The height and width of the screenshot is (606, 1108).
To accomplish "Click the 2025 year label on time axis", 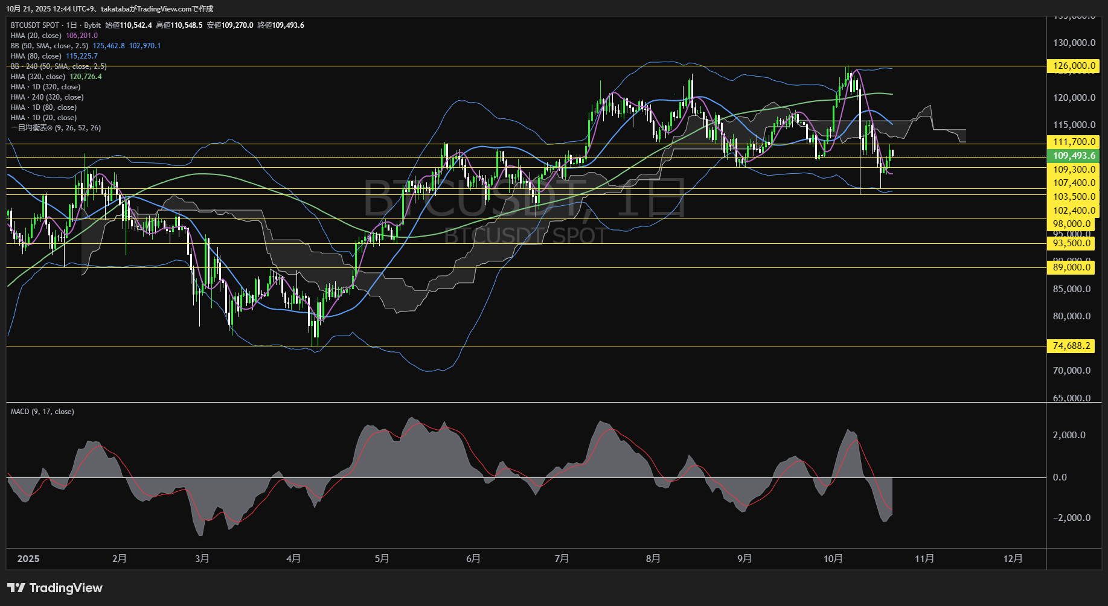I will coord(28,559).
